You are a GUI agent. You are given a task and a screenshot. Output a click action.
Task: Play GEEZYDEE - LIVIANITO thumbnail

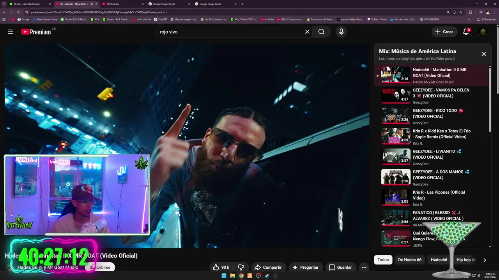pos(396,156)
